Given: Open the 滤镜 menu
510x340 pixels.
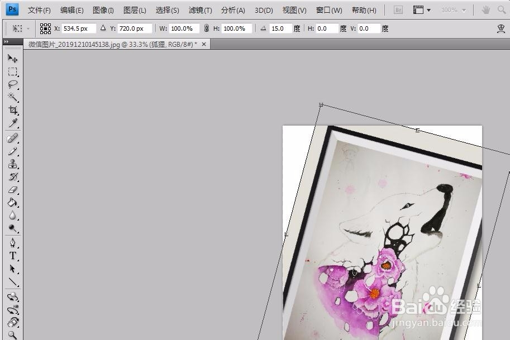Looking at the screenshot, I should (199, 9).
